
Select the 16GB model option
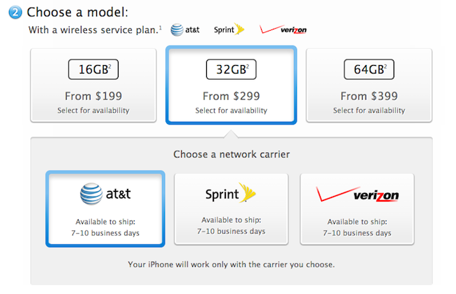pos(93,85)
